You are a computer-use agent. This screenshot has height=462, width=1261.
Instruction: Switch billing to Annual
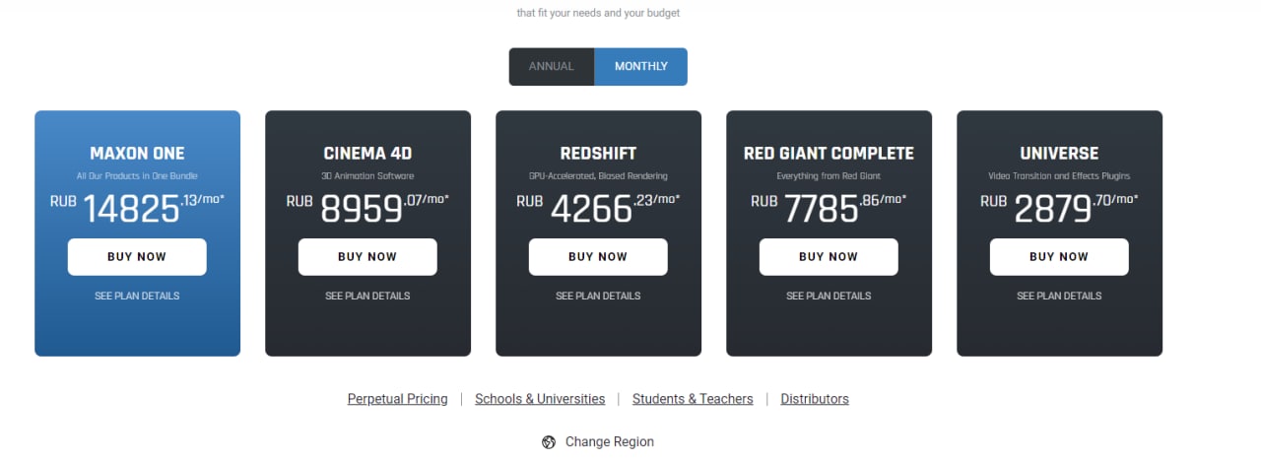click(552, 66)
